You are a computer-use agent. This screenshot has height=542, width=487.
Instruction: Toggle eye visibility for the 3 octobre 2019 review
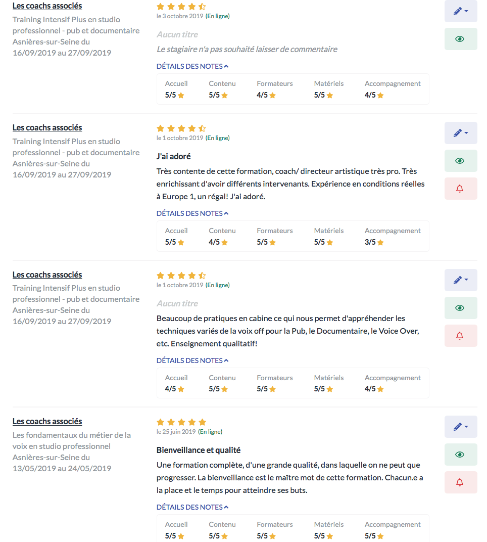click(x=460, y=39)
